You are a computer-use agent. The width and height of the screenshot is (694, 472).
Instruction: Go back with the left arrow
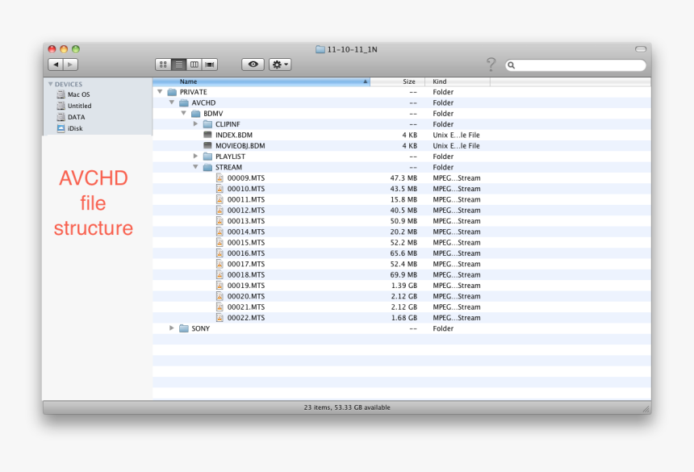pos(56,65)
